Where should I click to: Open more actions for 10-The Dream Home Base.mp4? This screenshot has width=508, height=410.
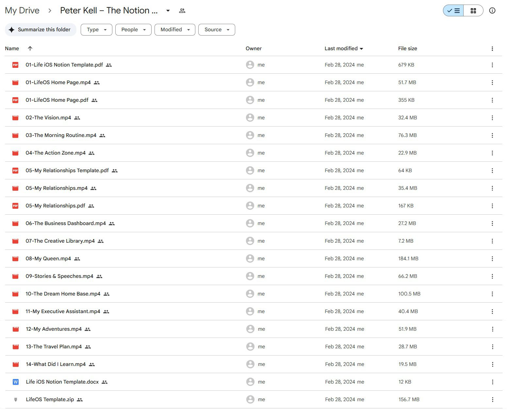(492, 294)
